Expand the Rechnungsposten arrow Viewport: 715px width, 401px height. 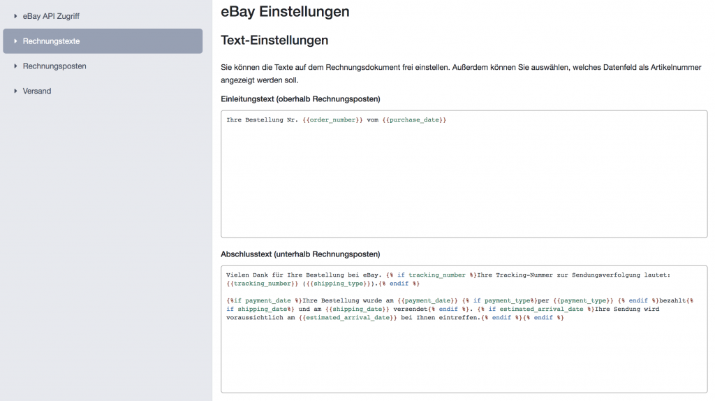(x=15, y=66)
